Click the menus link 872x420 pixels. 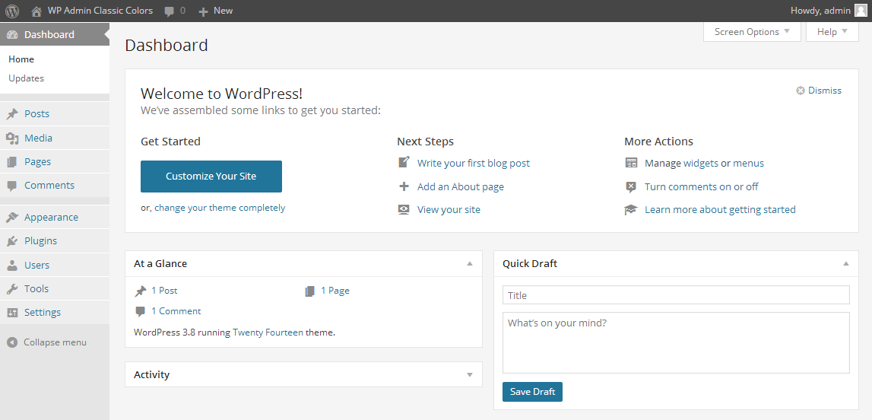click(x=749, y=163)
